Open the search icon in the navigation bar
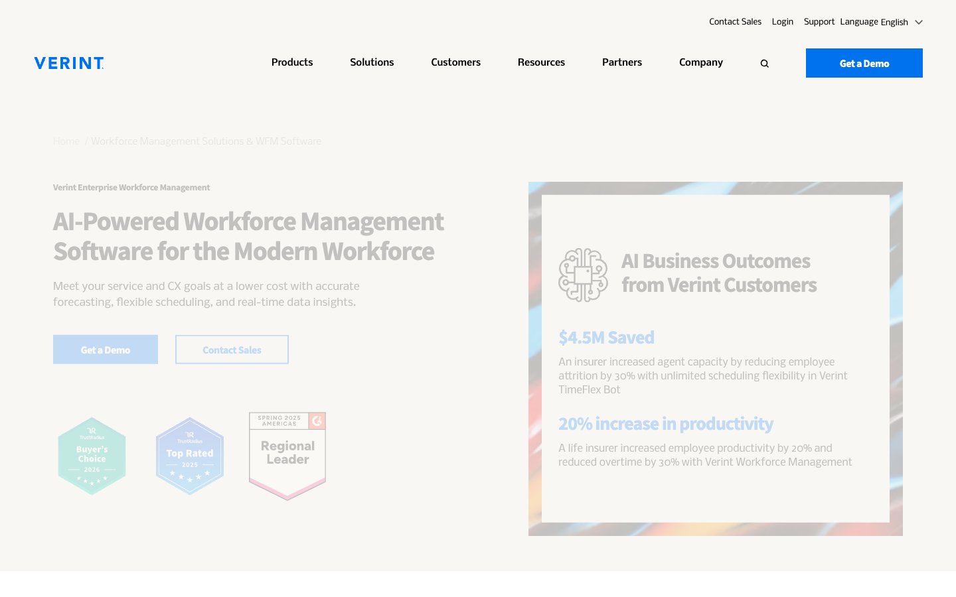 point(764,62)
